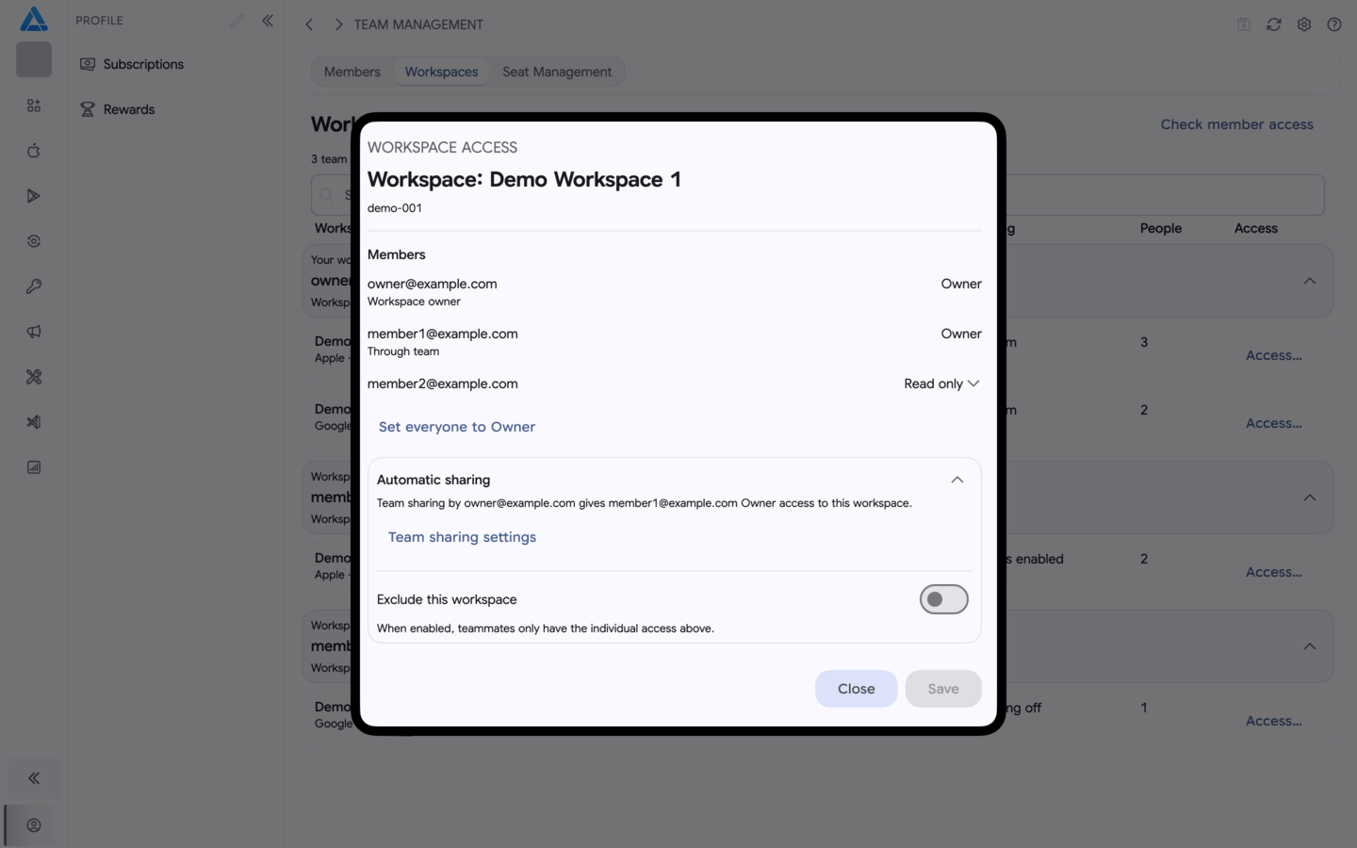Open the Google Play icon in the sidebar

34,196
